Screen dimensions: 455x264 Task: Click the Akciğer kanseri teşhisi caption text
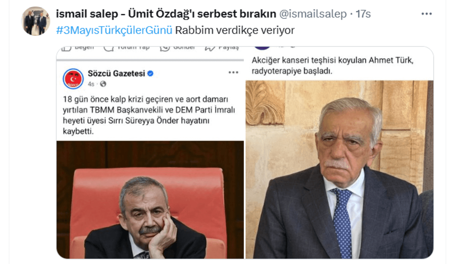tap(332, 65)
